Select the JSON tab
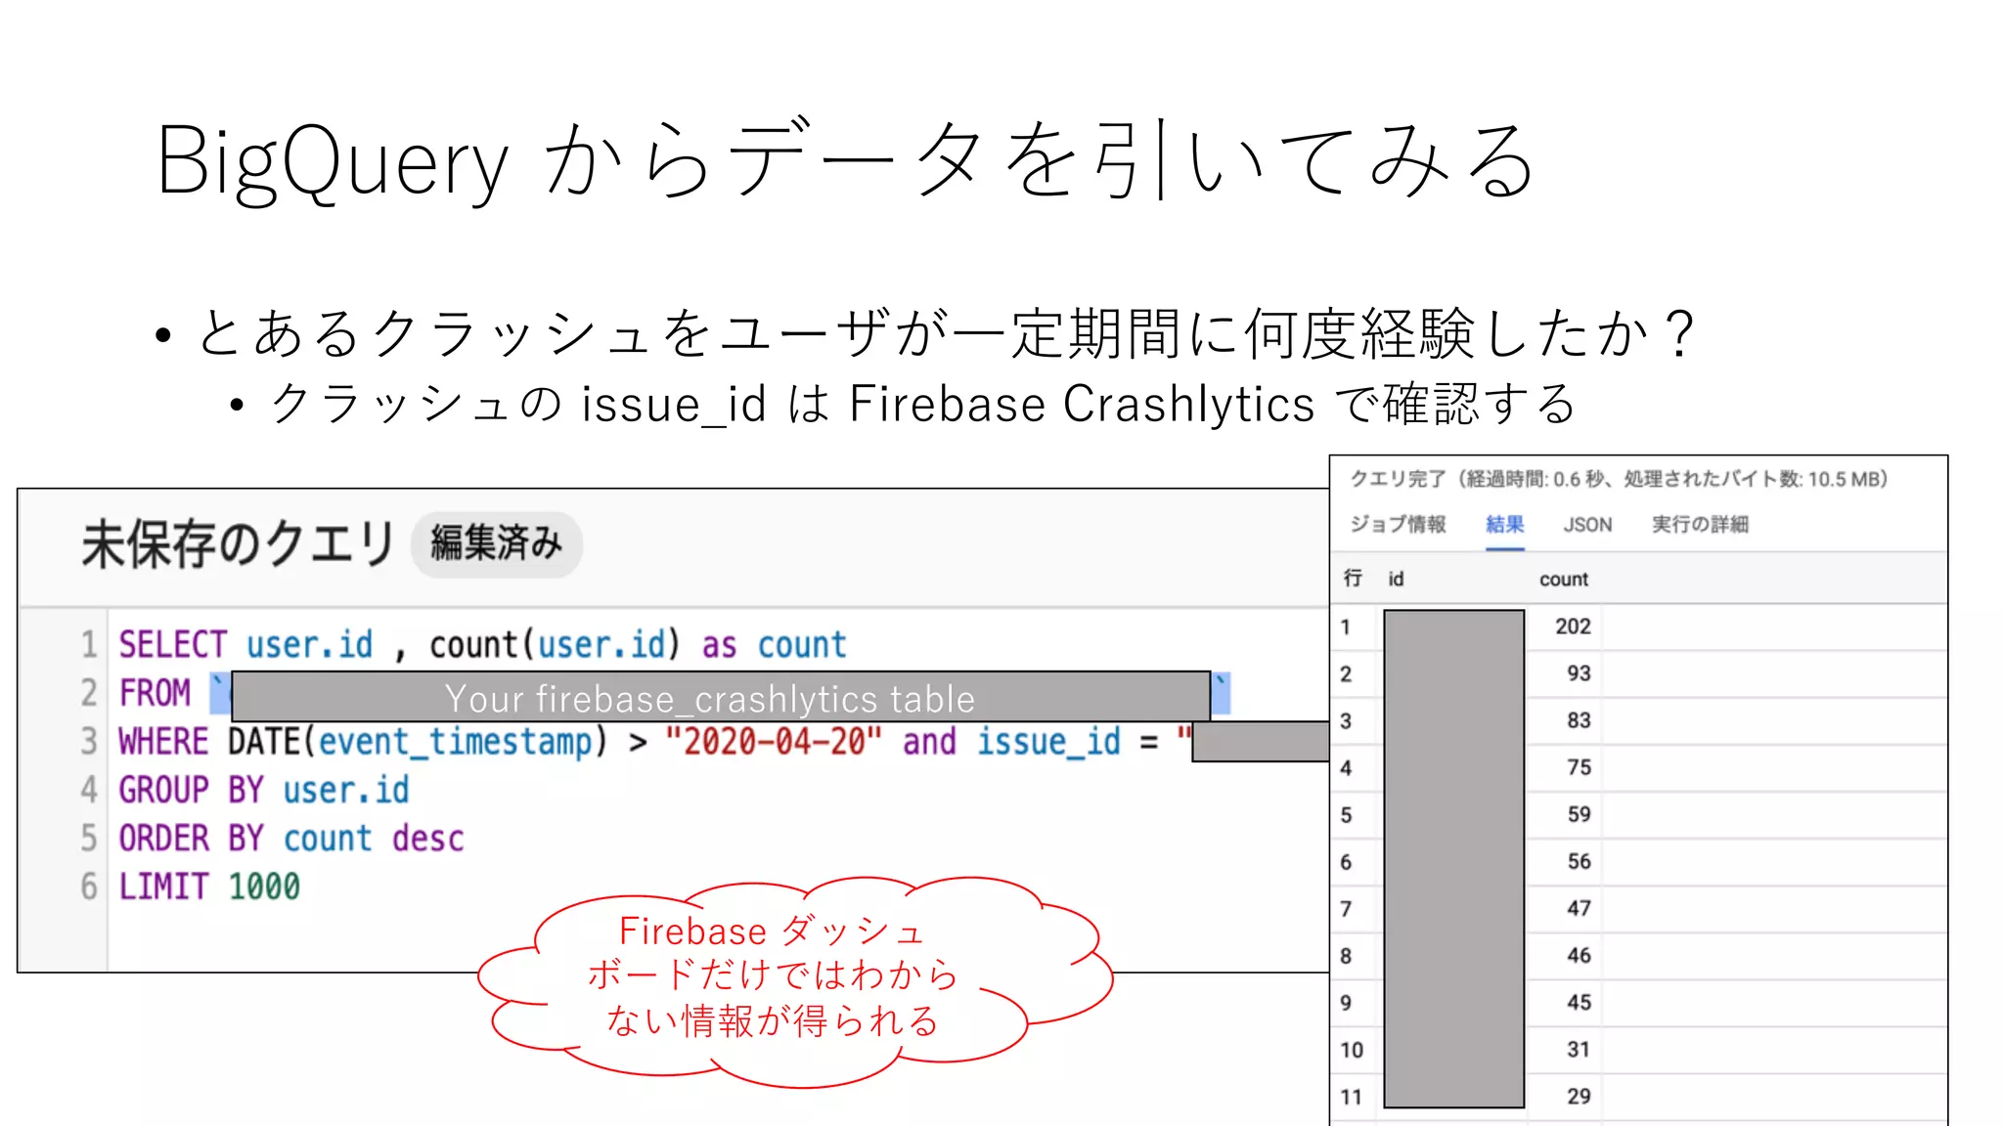 coord(1587,525)
